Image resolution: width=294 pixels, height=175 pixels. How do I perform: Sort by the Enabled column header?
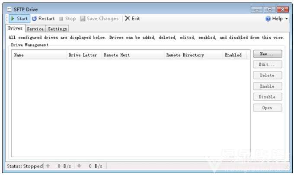(234, 55)
